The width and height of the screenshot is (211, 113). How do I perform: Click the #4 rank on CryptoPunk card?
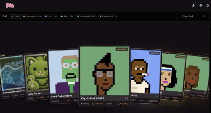point(126,98)
